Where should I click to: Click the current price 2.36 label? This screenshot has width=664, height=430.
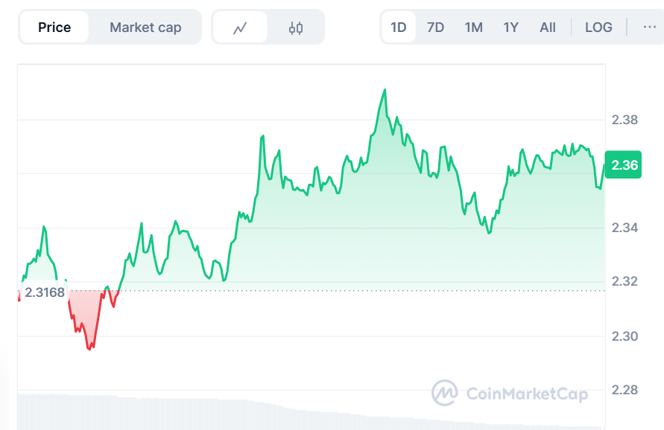click(625, 165)
